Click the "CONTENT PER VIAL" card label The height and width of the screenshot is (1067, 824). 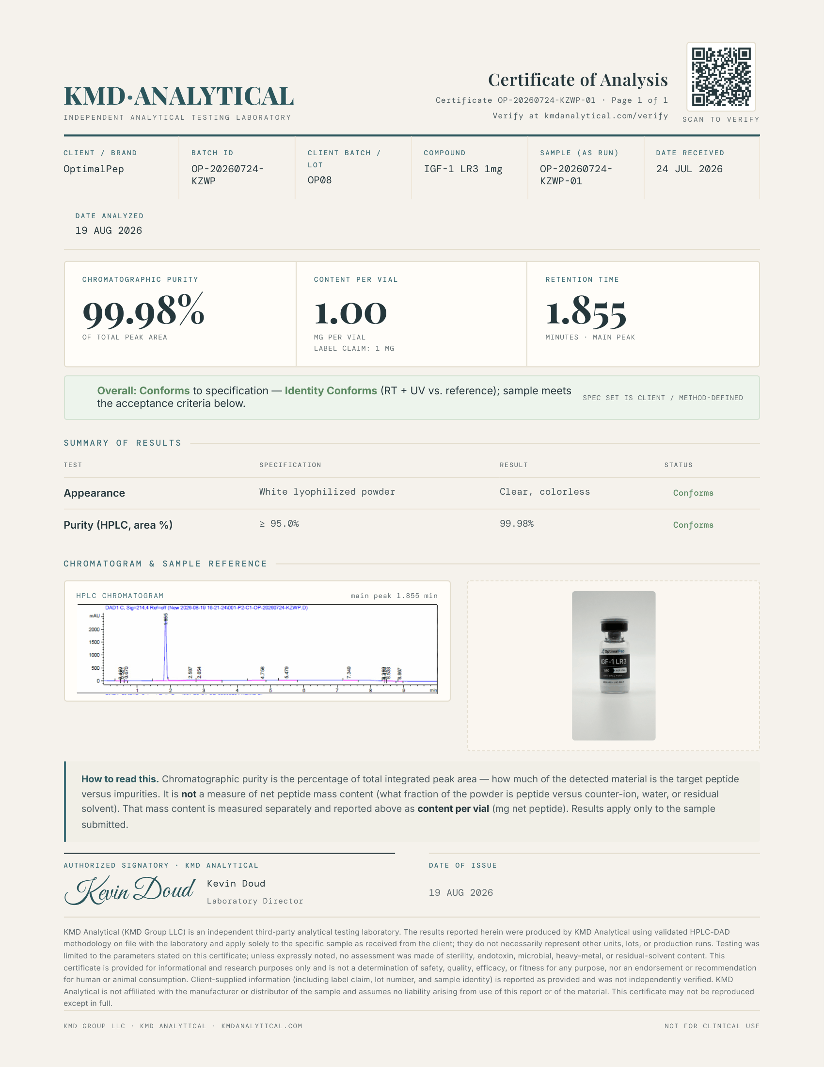point(356,279)
